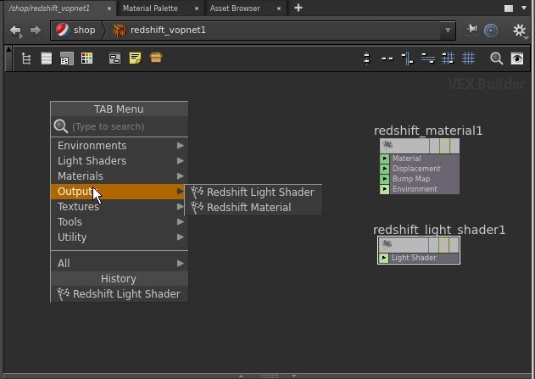Go back with the left arrow button

(x=15, y=31)
